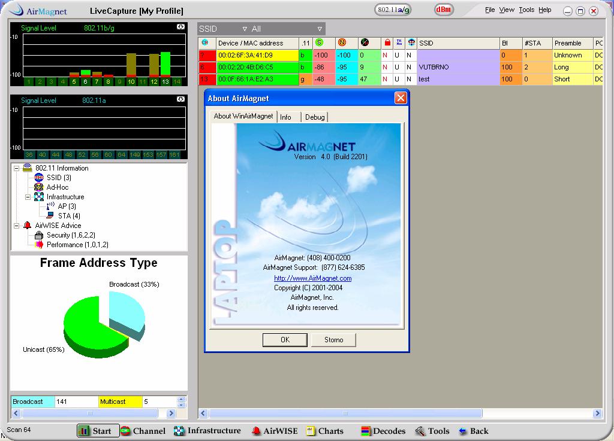This screenshot has width=614, height=441.
Task: Open the Decodes view
Action: [383, 431]
